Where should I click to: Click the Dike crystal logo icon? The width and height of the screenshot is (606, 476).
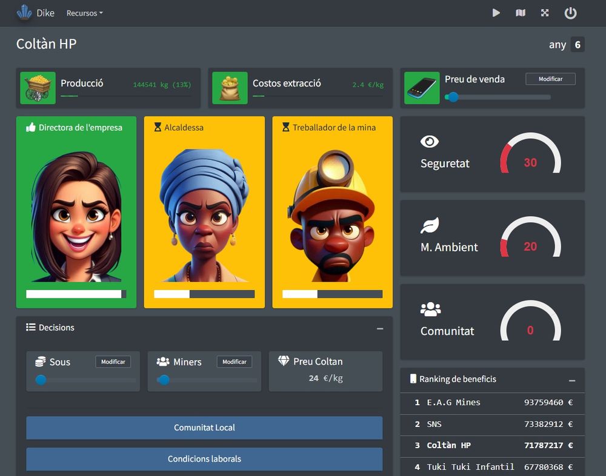24,12
